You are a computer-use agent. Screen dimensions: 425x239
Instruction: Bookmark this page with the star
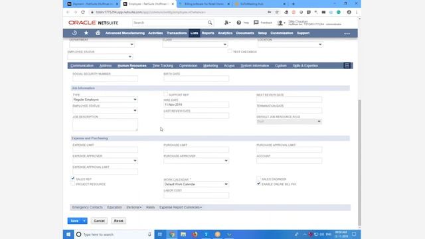tap(277, 12)
